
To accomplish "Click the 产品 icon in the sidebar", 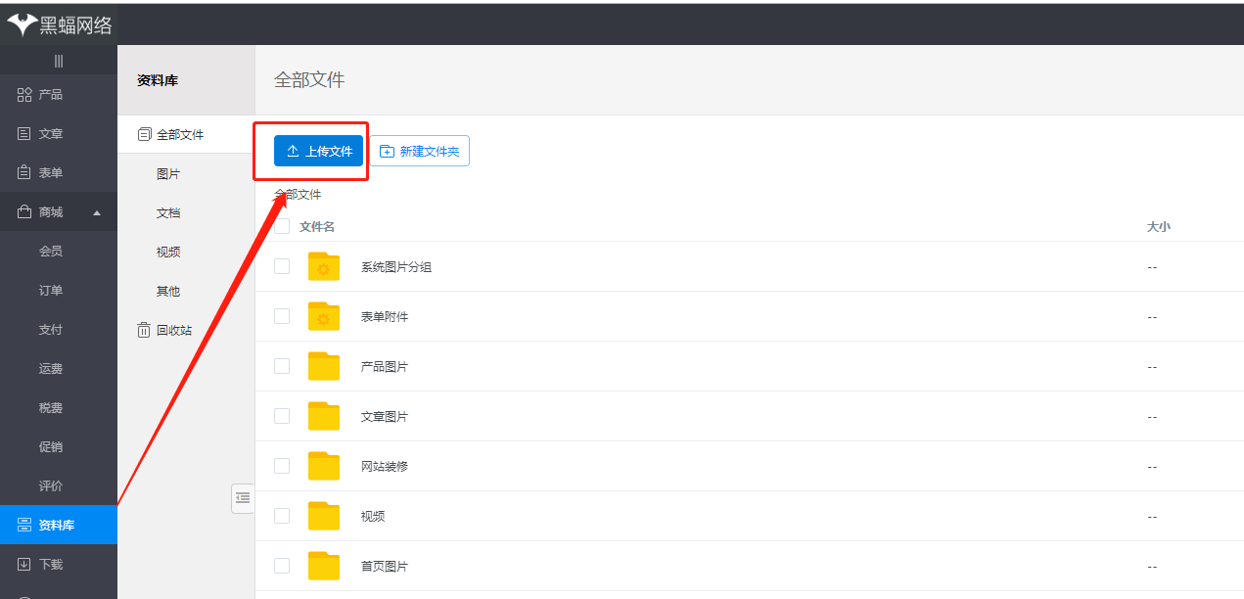I will 24,95.
